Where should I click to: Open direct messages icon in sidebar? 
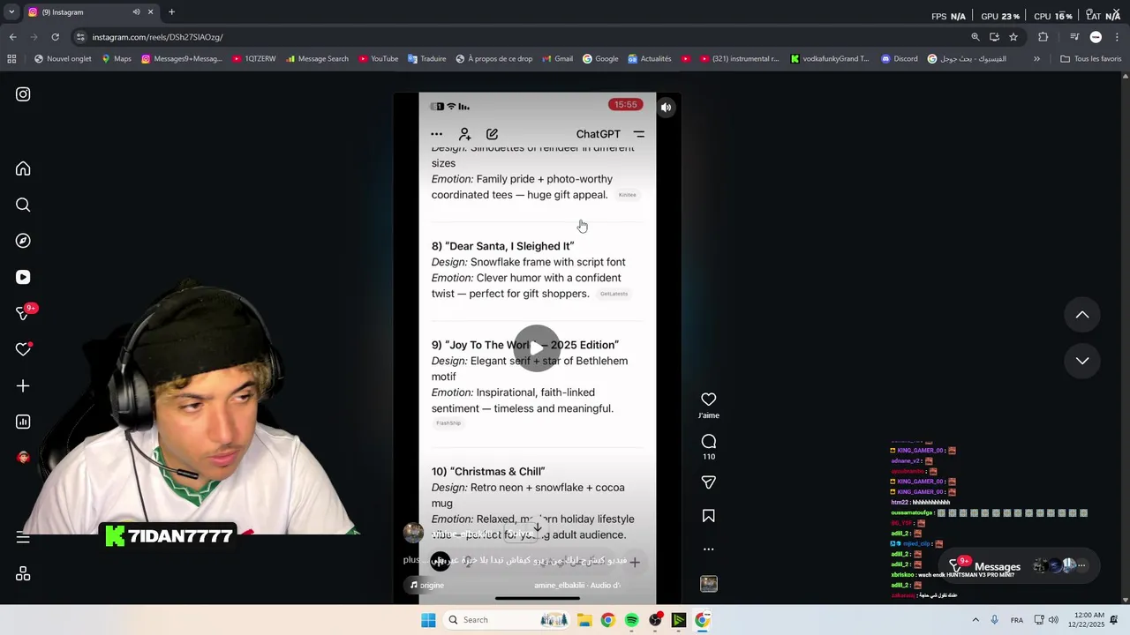point(23,313)
